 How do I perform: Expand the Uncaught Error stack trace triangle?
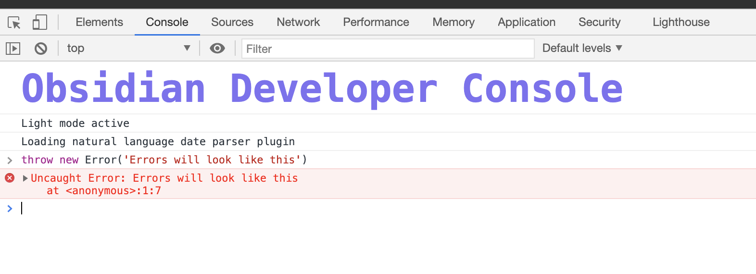coord(25,178)
